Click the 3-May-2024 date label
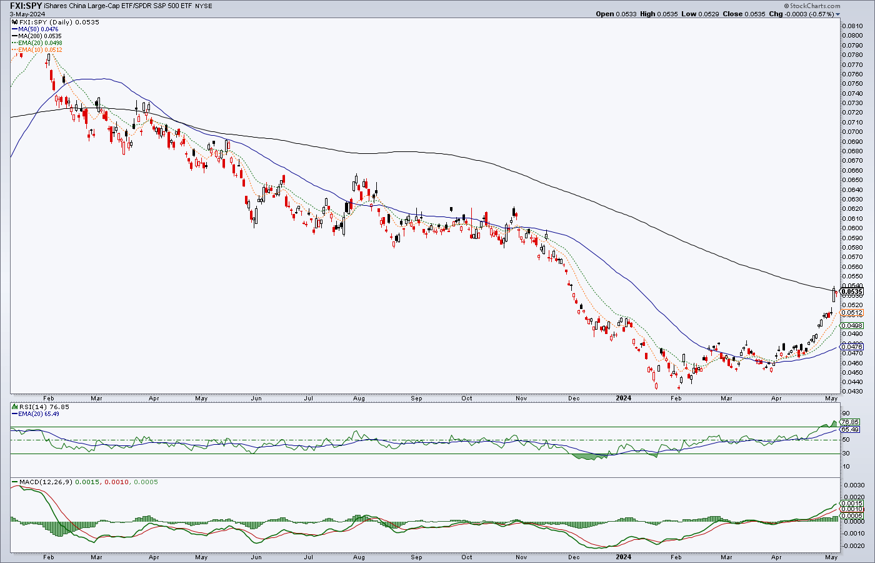The height and width of the screenshot is (563, 875). pos(27,14)
